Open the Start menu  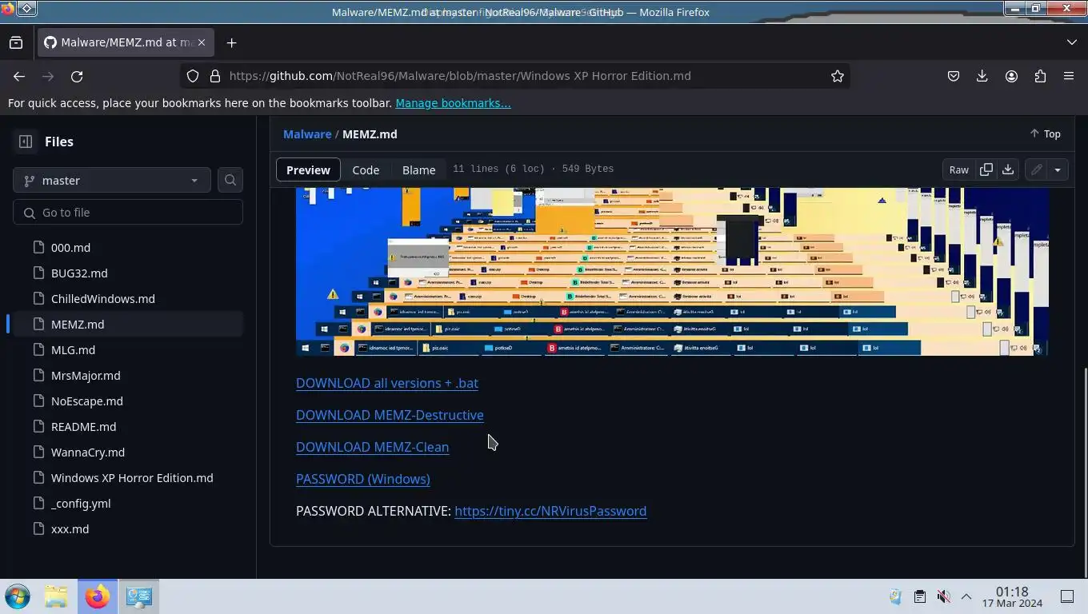[18, 596]
